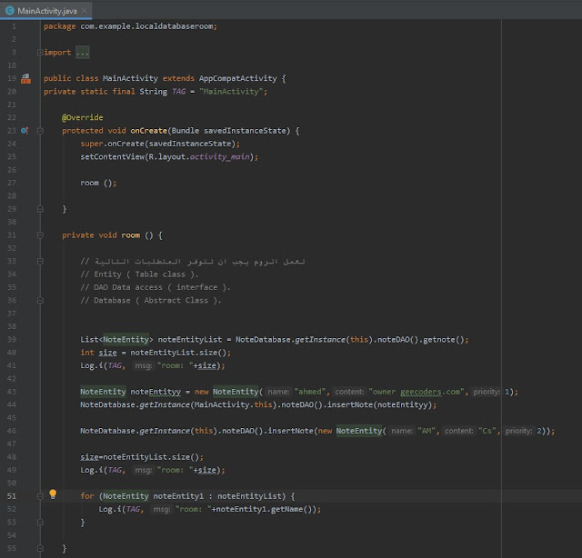Collapse the onCreate method fold marker
The width and height of the screenshot is (582, 558).
[38, 131]
